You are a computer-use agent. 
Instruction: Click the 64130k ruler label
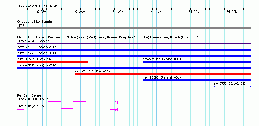pyautogui.click(x=232, y=12)
